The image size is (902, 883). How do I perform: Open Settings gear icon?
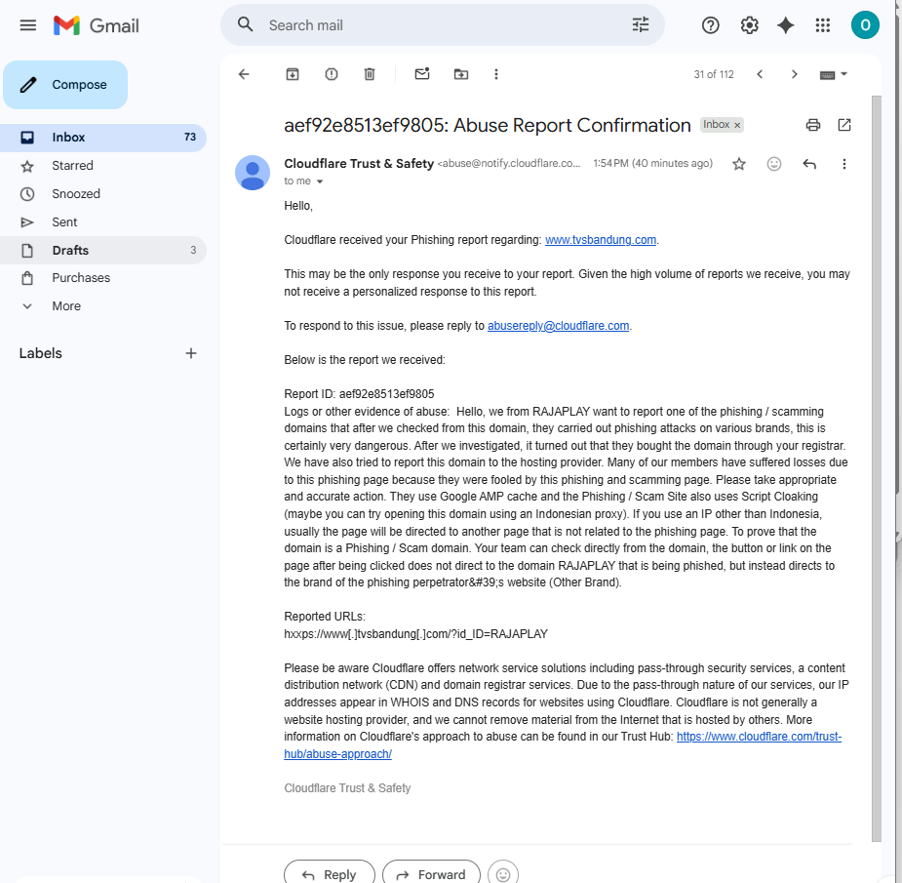[x=749, y=25]
